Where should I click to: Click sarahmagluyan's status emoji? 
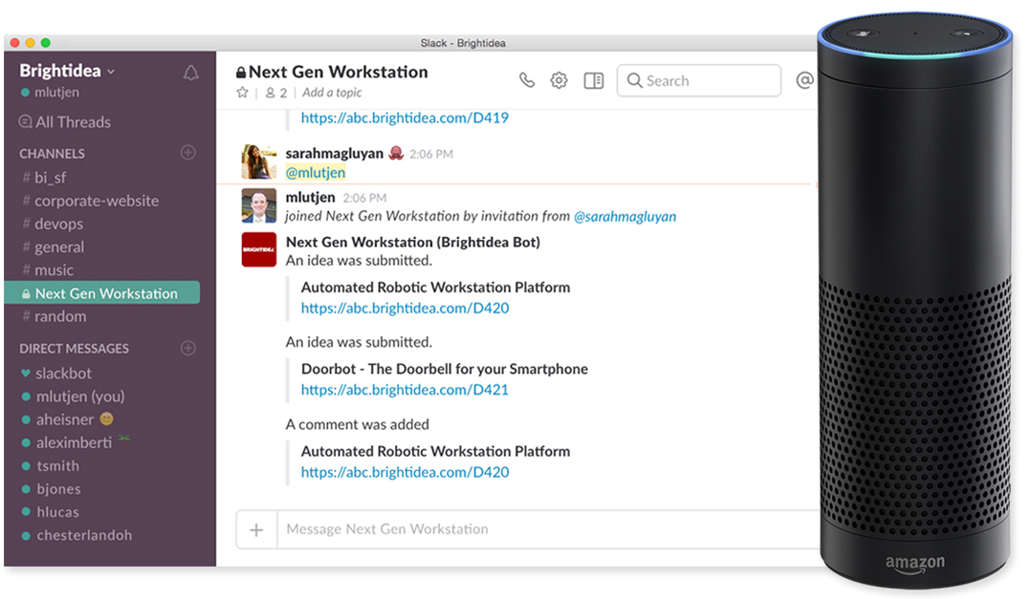click(x=396, y=153)
